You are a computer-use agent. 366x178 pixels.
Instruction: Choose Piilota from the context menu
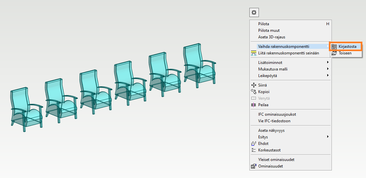point(263,24)
